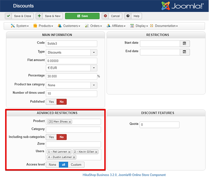Click the green plus Save & New icon
The image size is (209, 179).
coord(39,16)
